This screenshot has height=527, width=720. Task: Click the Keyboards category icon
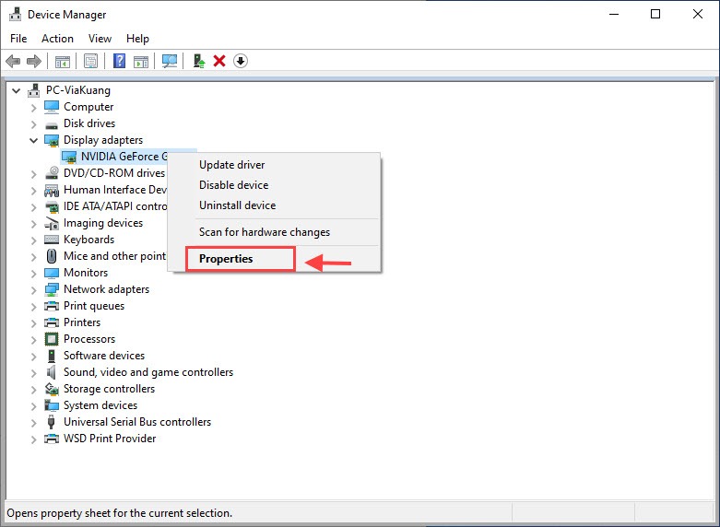tap(52, 240)
